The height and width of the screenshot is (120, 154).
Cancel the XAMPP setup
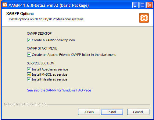click(138, 112)
